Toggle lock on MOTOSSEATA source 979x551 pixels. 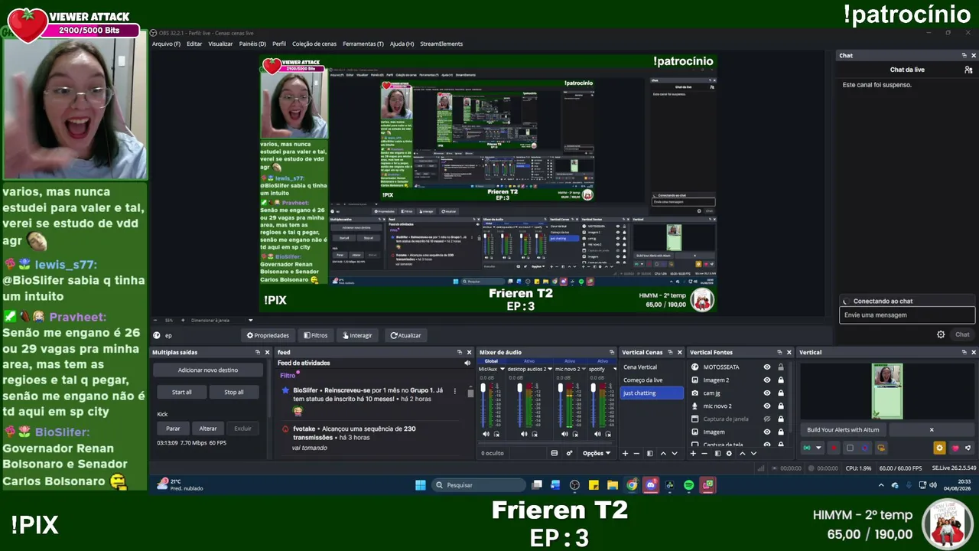pos(781,367)
